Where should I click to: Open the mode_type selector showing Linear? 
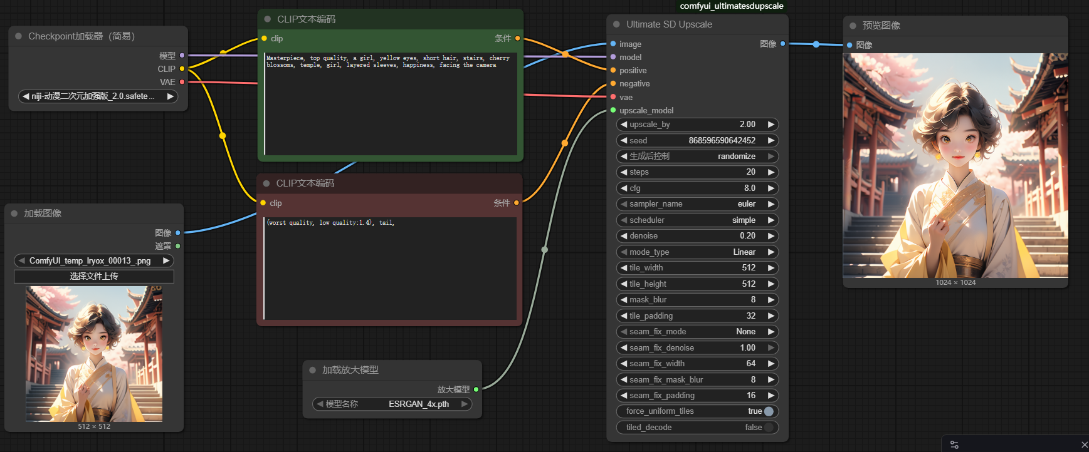tap(697, 252)
